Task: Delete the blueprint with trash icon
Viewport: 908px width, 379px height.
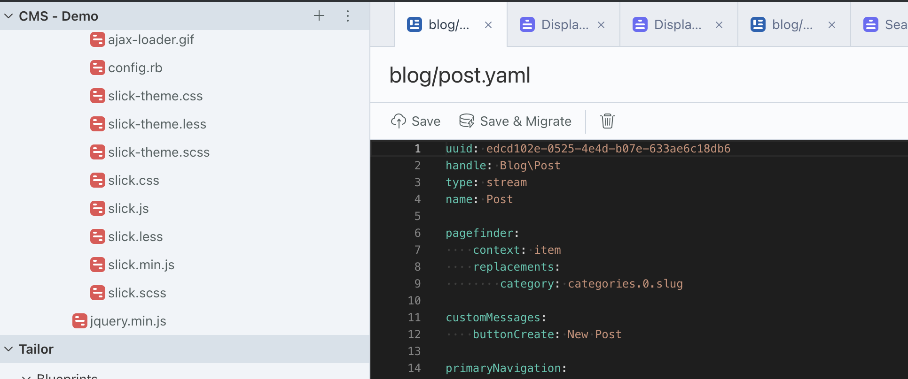Action: [x=607, y=121]
